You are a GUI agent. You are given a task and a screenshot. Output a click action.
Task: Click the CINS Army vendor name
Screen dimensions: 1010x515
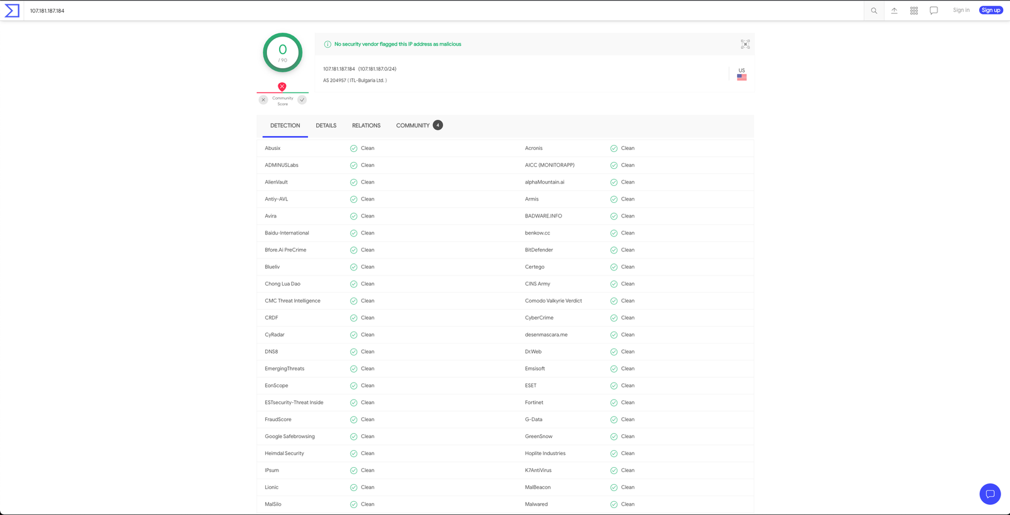click(538, 284)
